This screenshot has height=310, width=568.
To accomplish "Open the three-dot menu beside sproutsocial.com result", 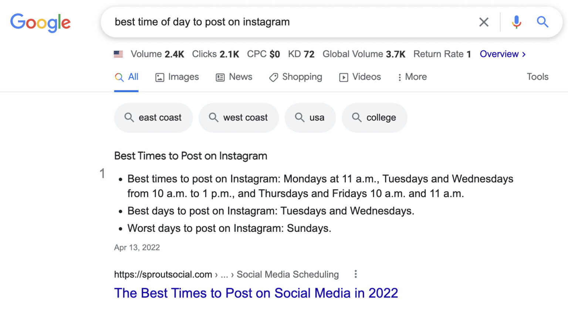I will 356,274.
